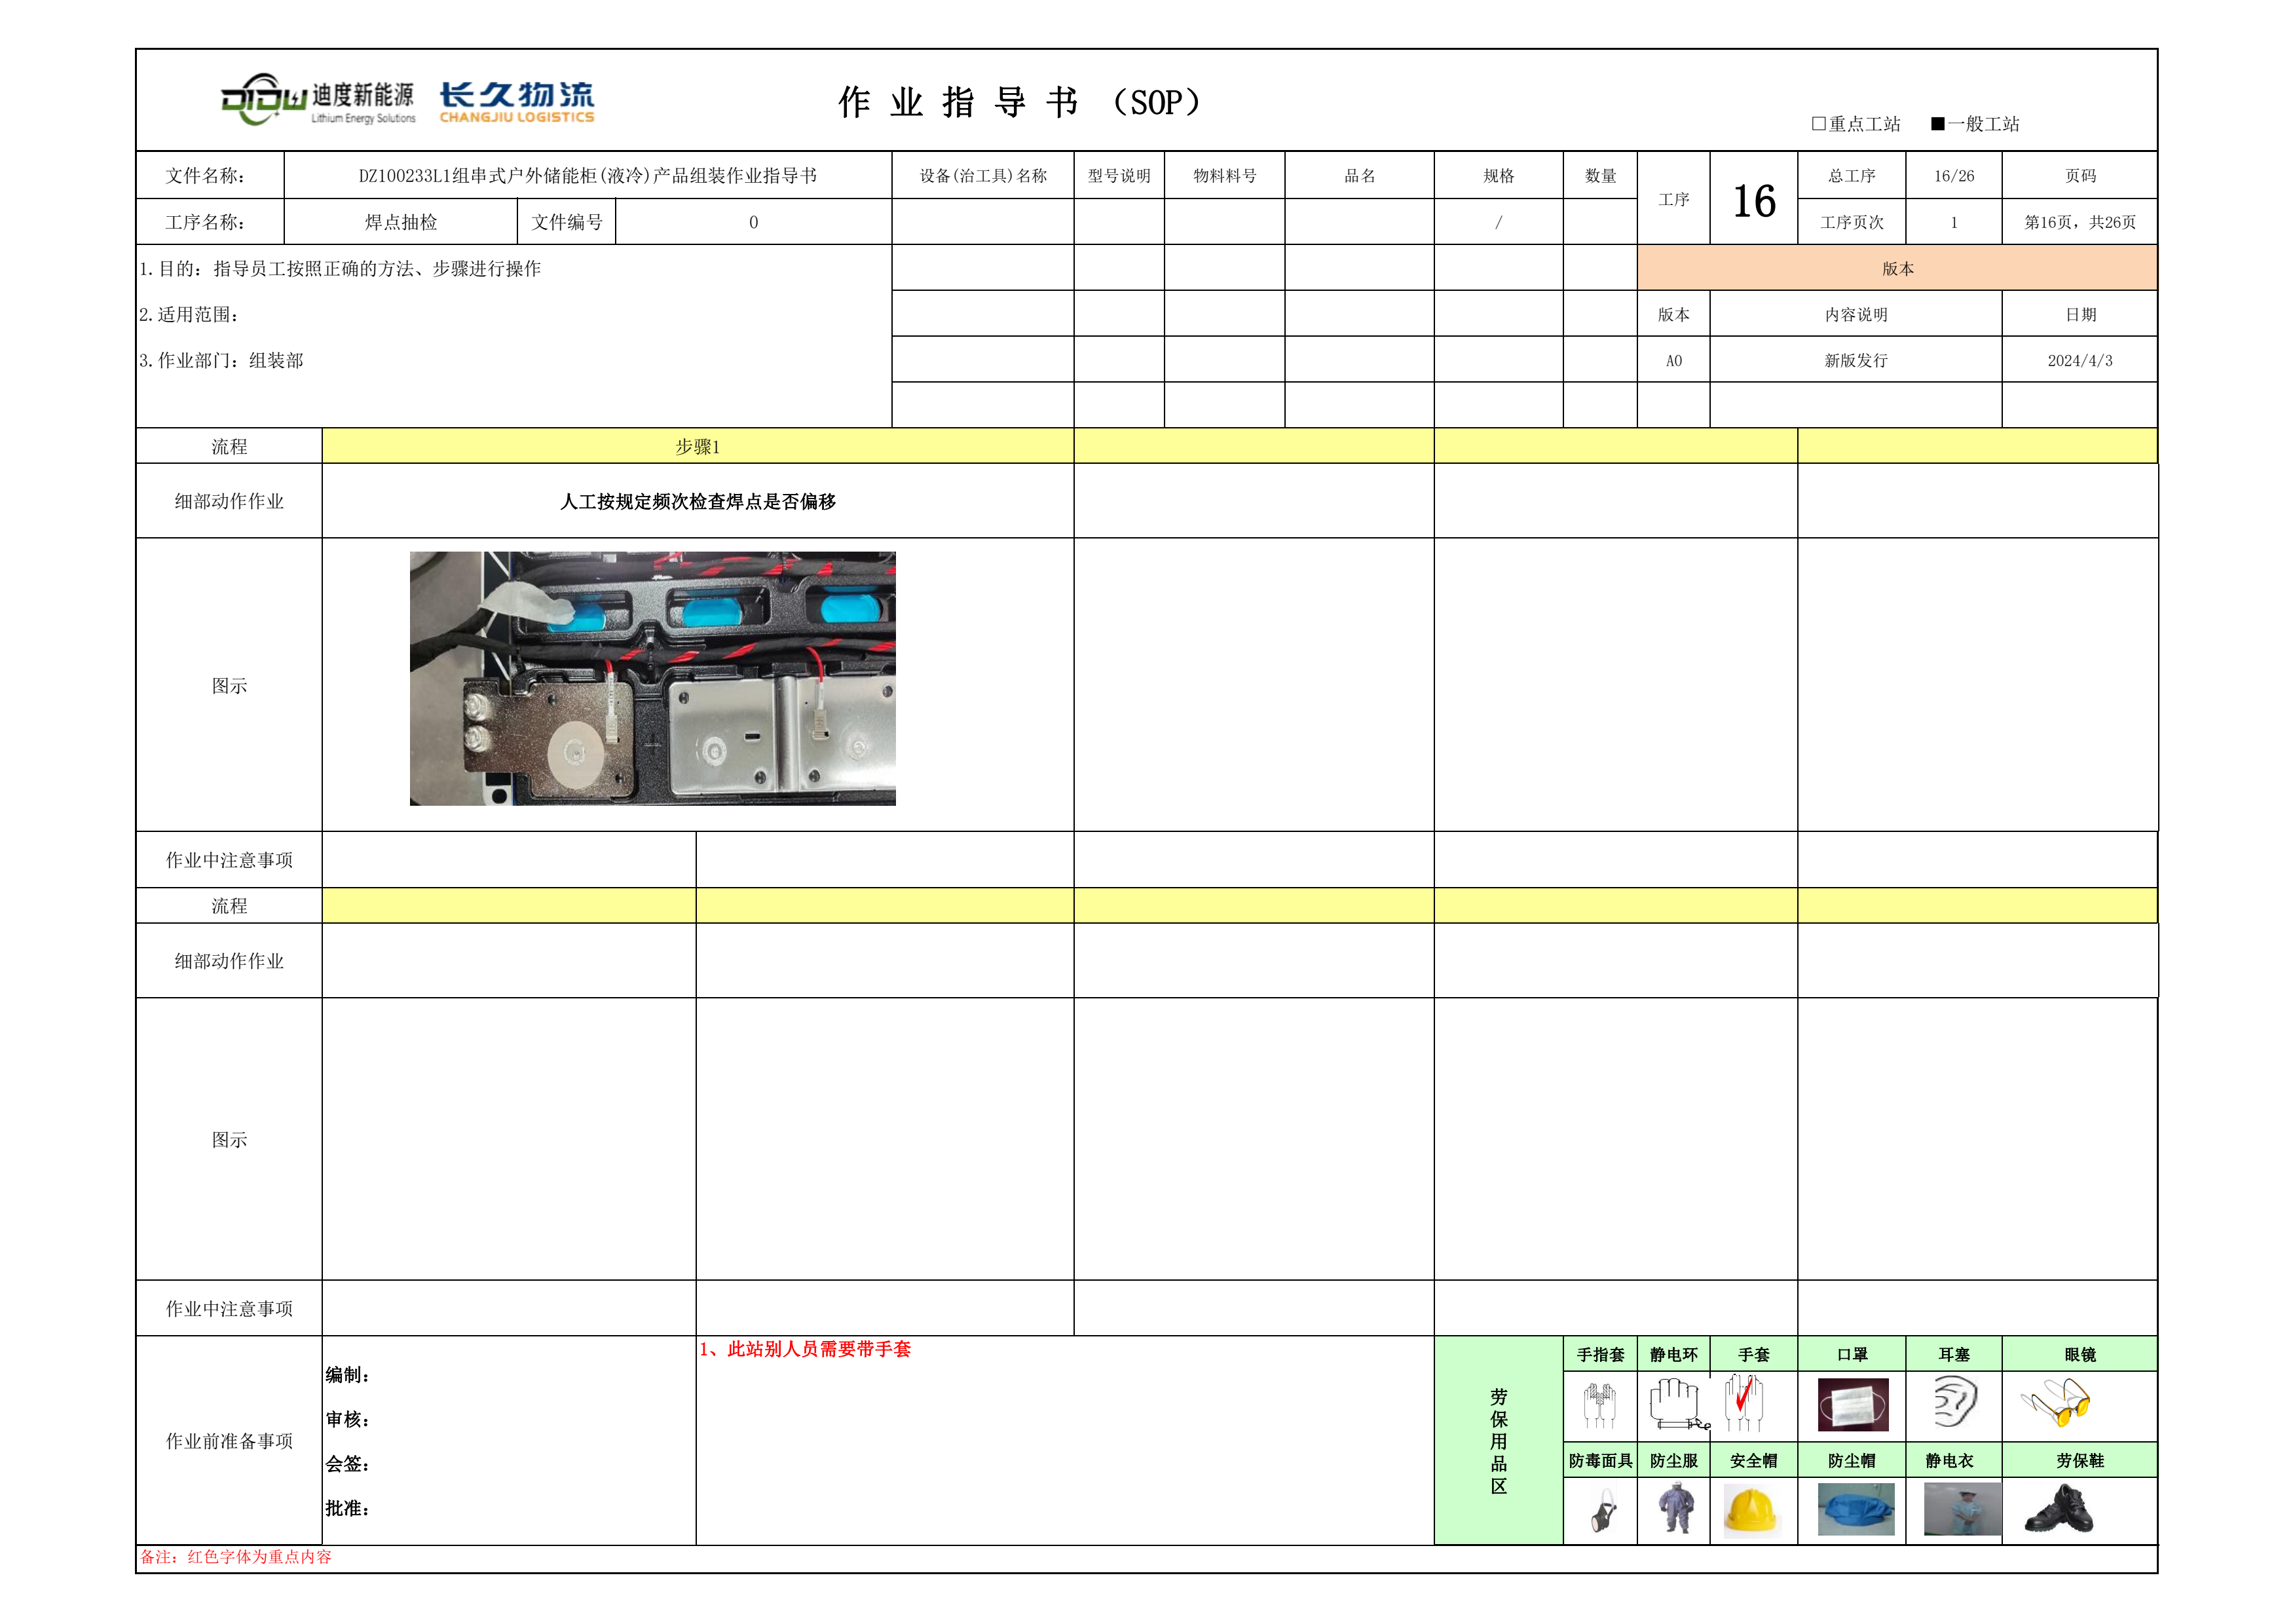Screen dimensions: 2295x1624
Task: Select the yellow 步骤1 header cell
Action: tap(697, 446)
